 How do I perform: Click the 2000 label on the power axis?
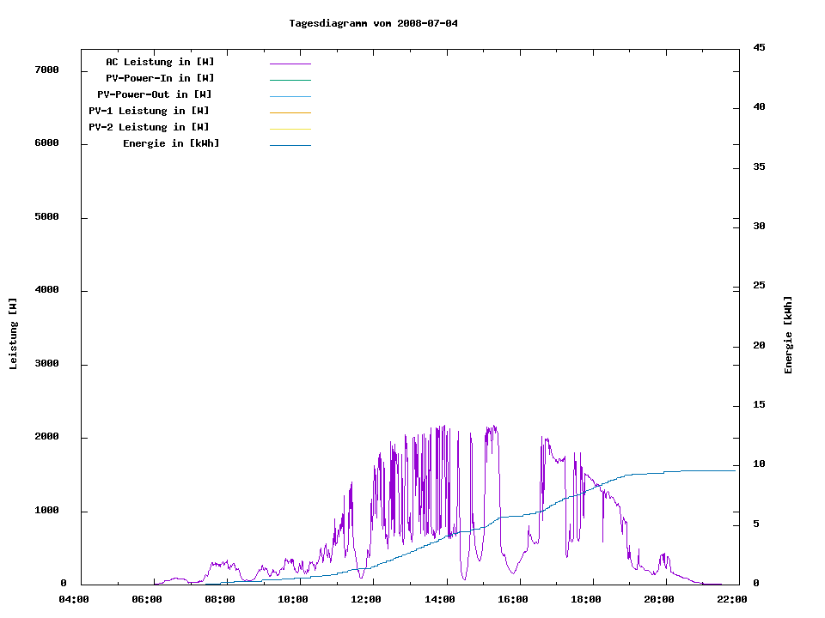(x=46, y=438)
